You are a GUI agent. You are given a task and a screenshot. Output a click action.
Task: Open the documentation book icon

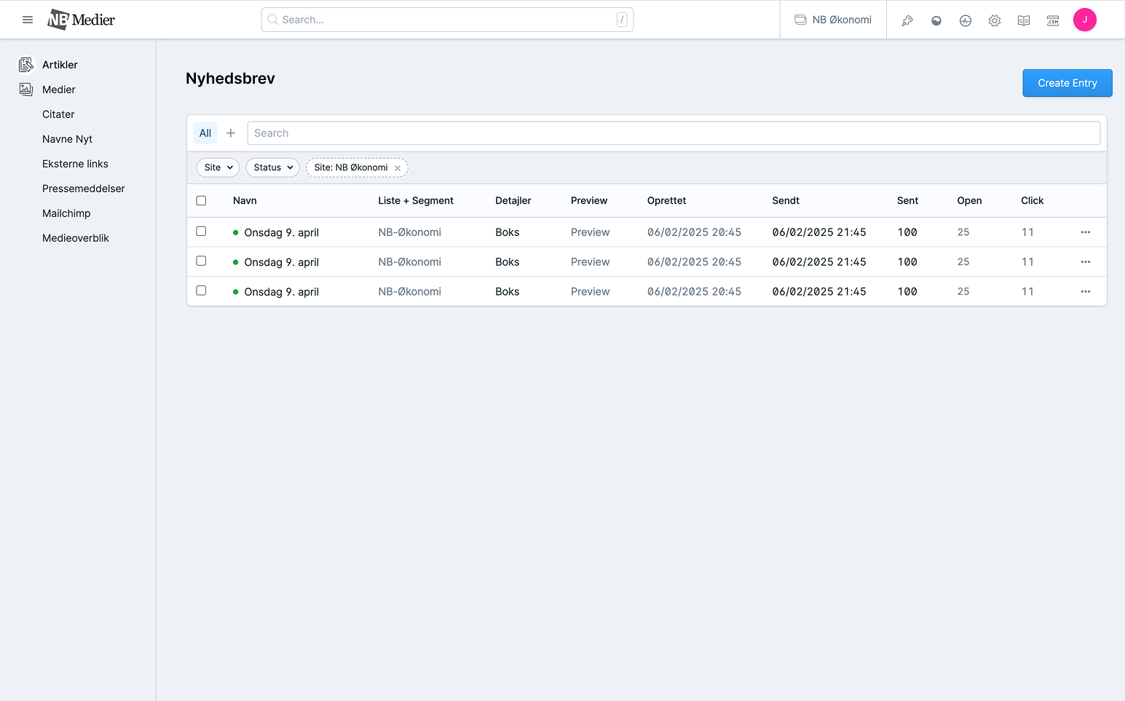[x=1024, y=20]
